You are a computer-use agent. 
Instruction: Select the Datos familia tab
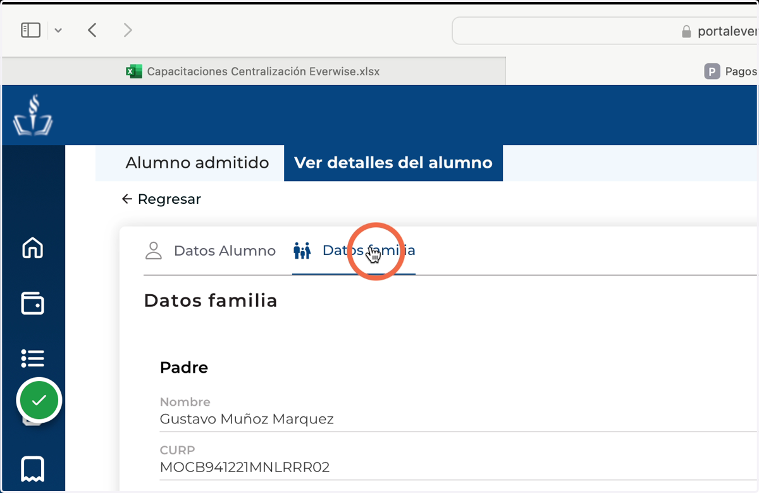click(354, 251)
